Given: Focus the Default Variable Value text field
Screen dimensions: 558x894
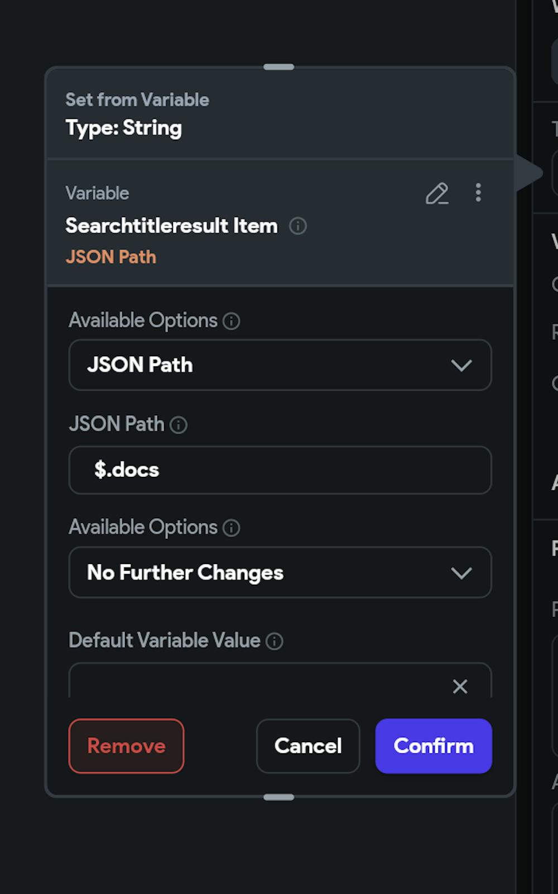Looking at the screenshot, I should (257, 684).
